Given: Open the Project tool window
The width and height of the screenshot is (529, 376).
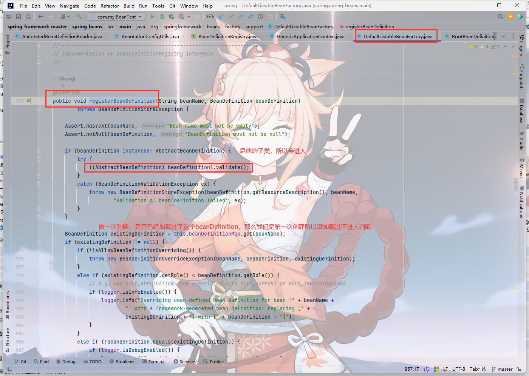Looking at the screenshot, I should tap(8, 45).
